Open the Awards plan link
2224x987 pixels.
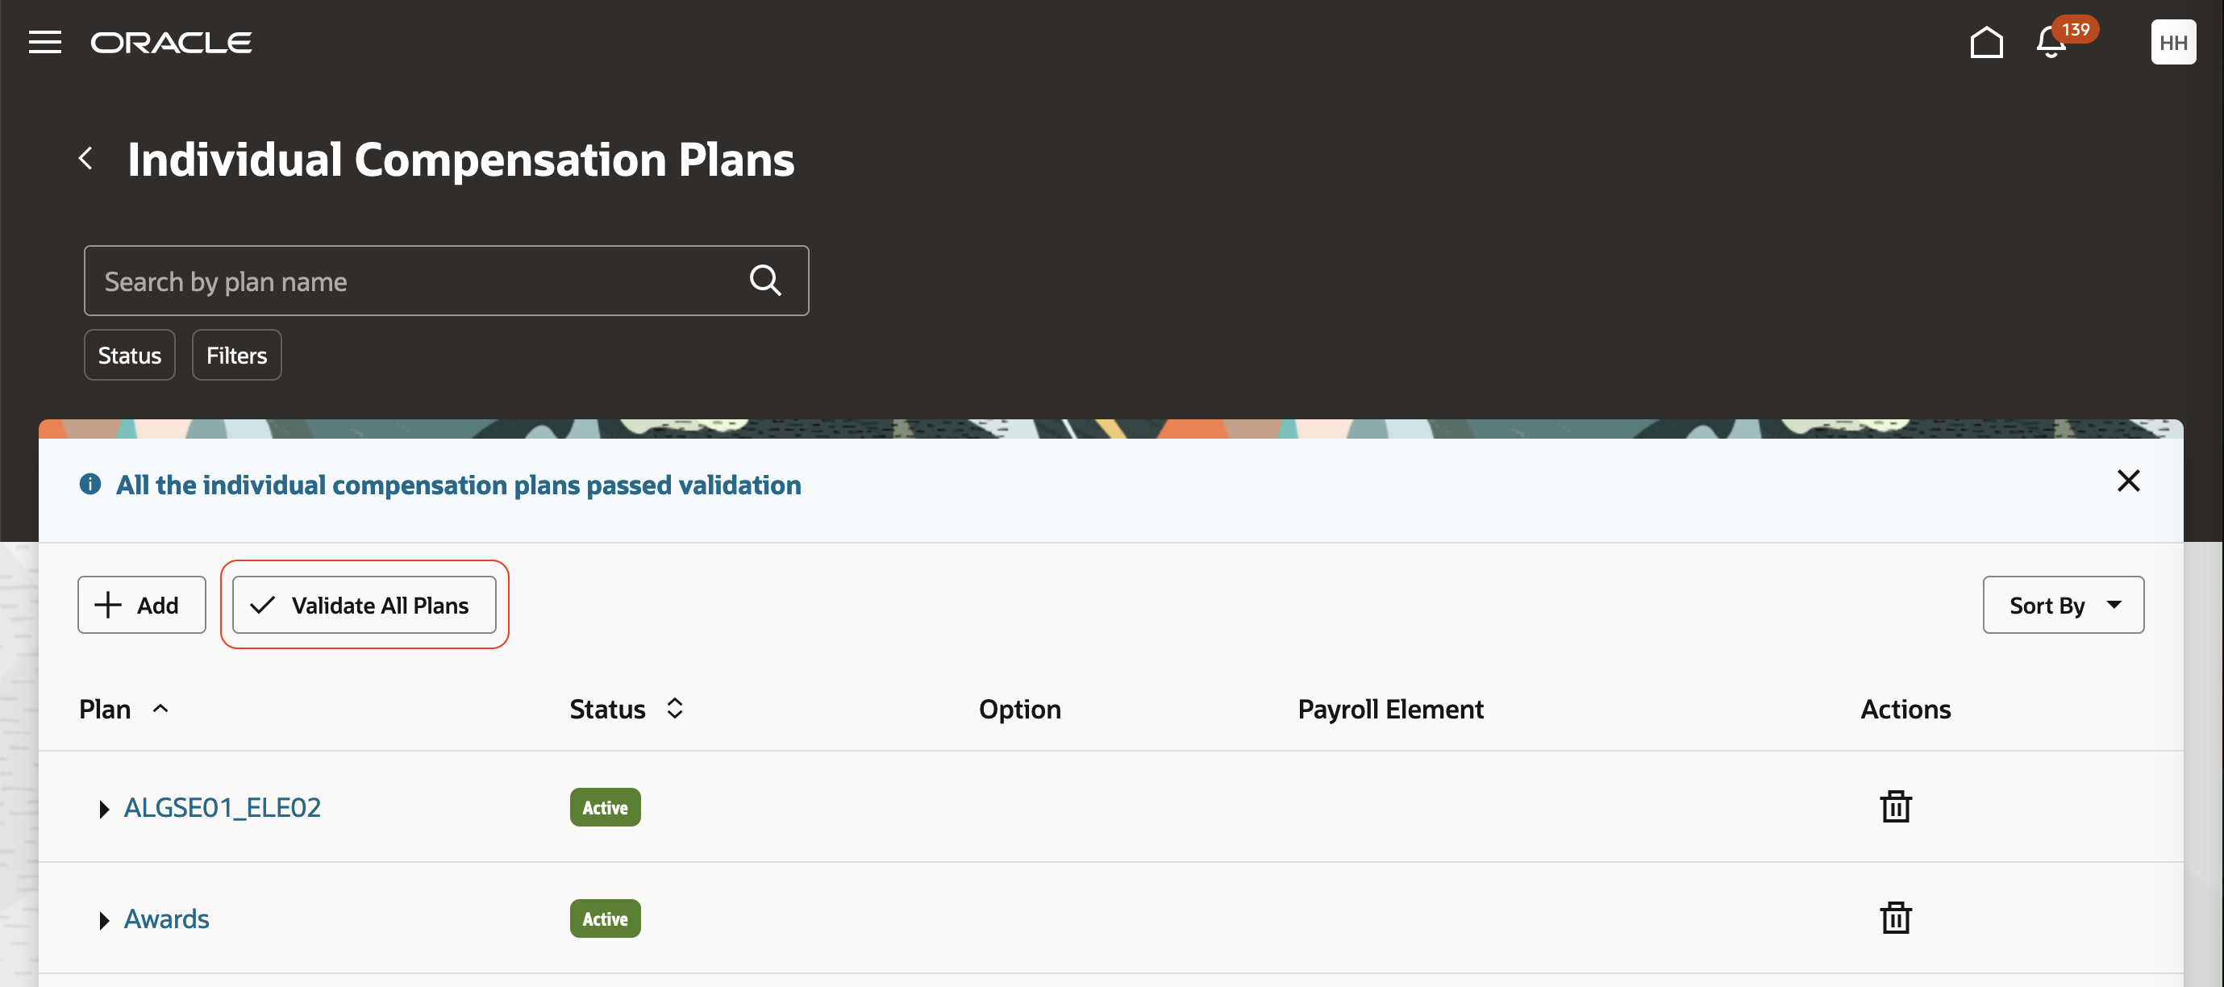pyautogui.click(x=167, y=918)
